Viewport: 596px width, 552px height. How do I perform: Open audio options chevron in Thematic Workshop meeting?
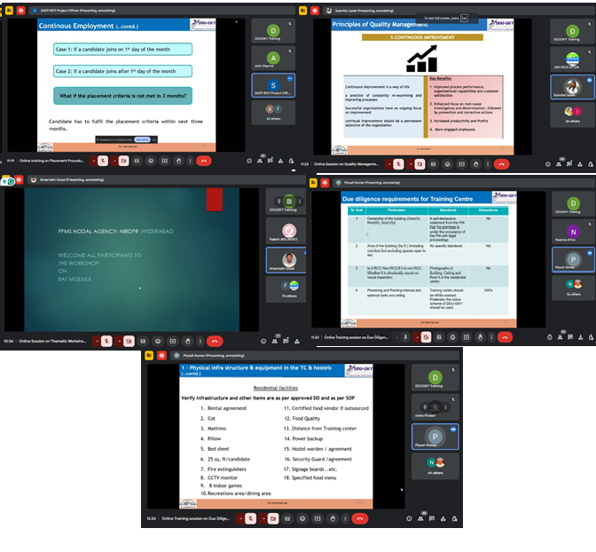(98, 341)
